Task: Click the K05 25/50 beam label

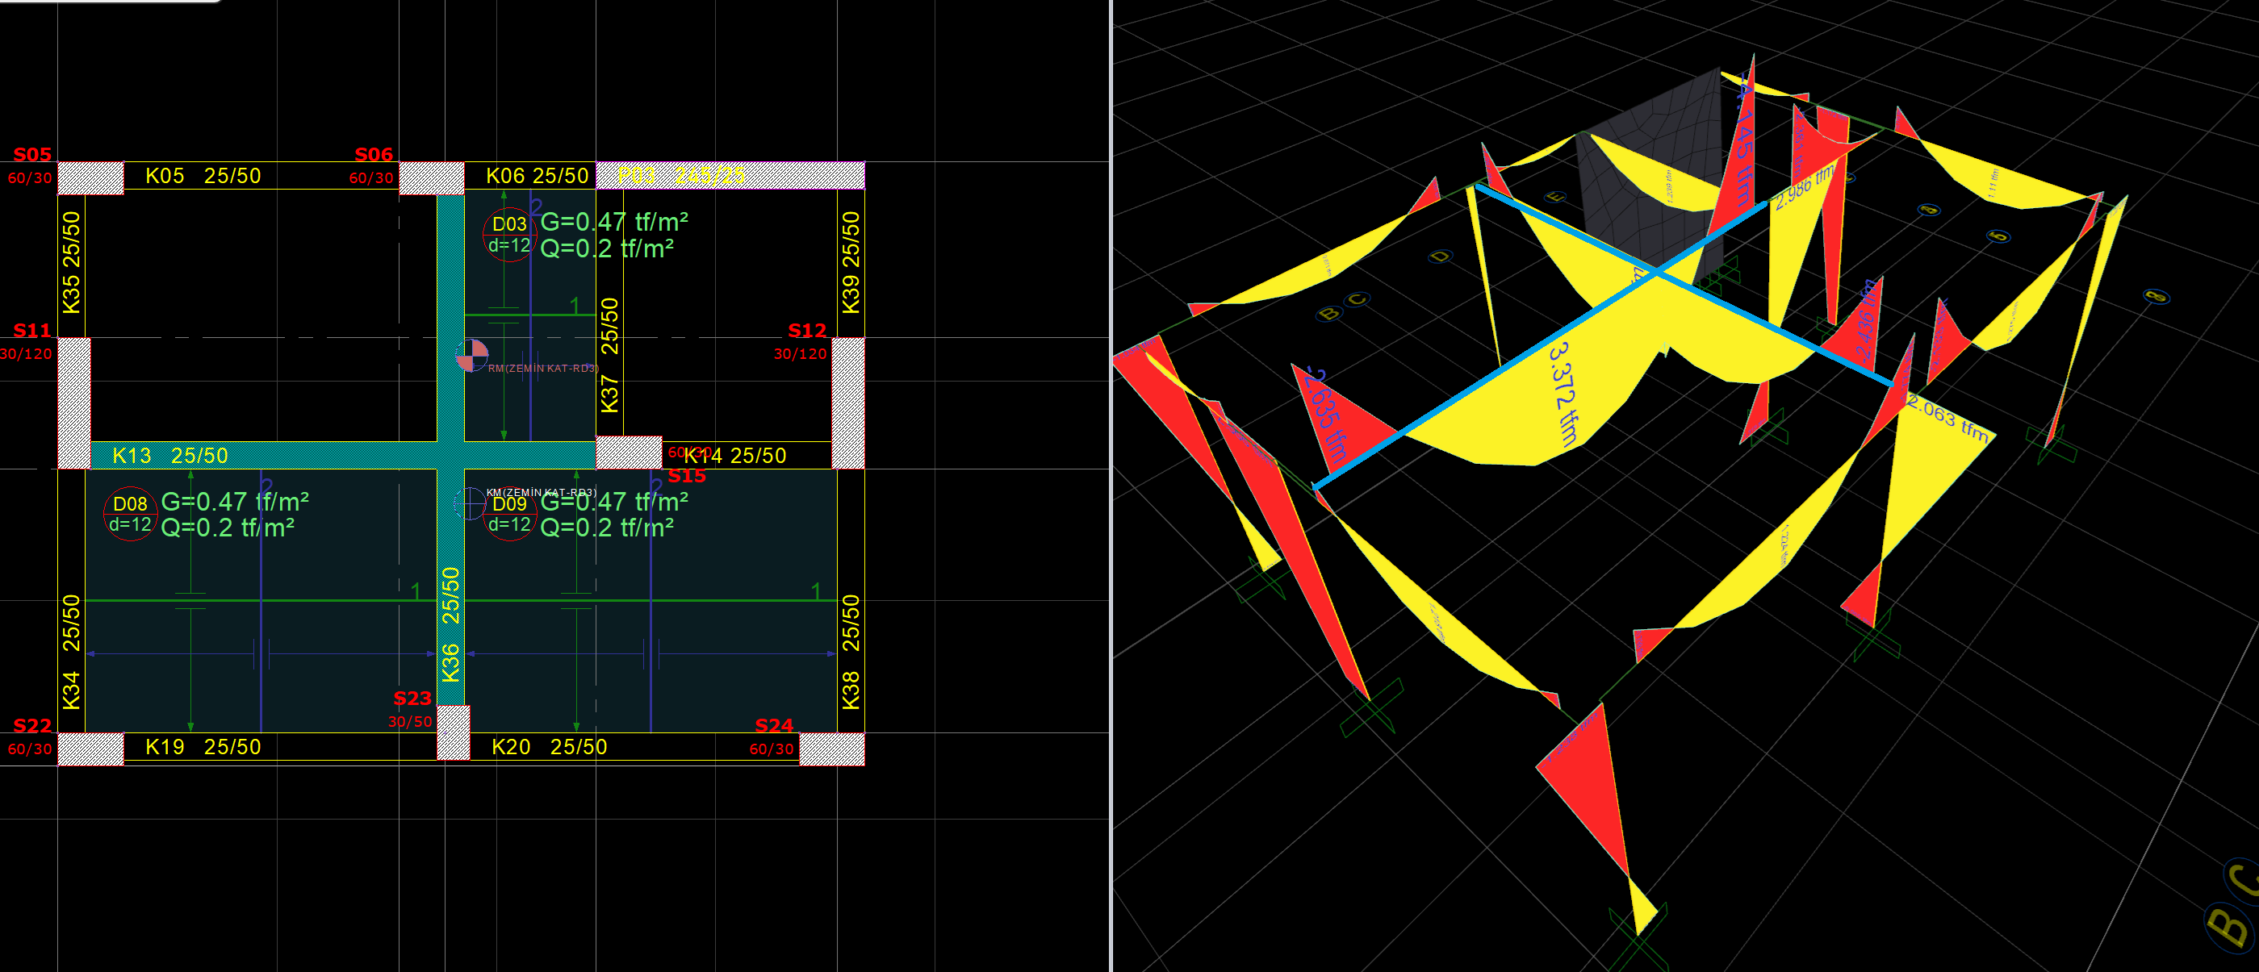Action: click(203, 175)
